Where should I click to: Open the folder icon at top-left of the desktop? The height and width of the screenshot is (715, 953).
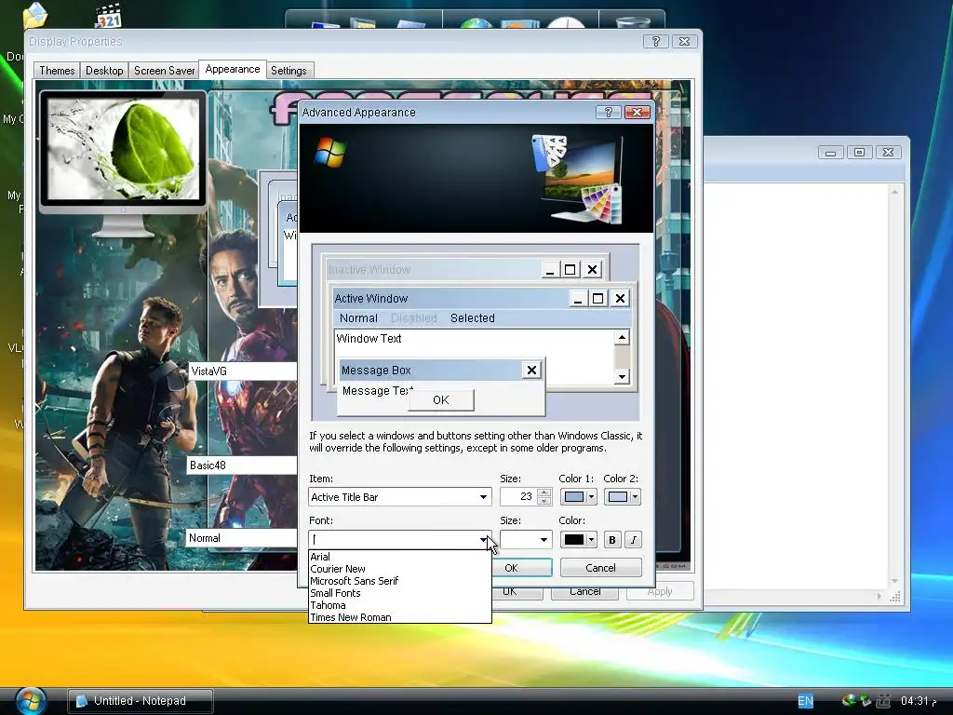coord(35,15)
